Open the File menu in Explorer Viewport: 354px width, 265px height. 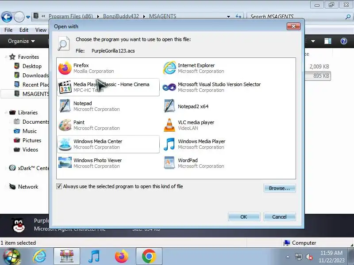coord(8,30)
